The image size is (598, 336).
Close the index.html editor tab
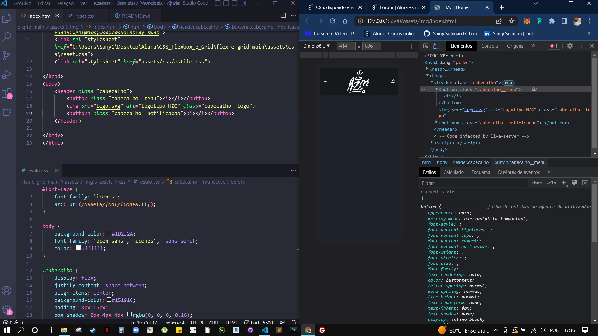click(57, 16)
